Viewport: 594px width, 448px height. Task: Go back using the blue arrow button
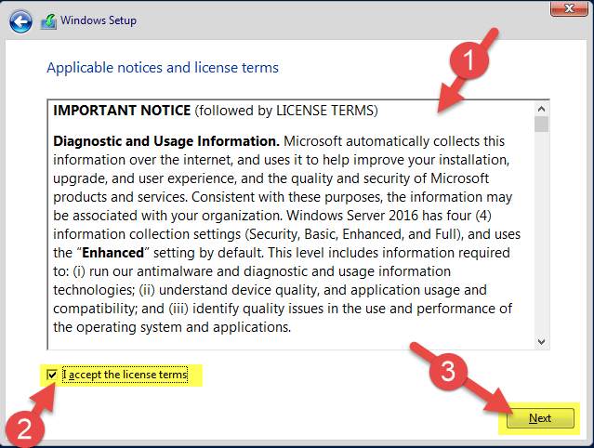click(x=20, y=21)
